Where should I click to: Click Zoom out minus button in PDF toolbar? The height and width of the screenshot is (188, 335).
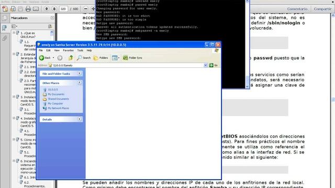(x=85, y=9)
